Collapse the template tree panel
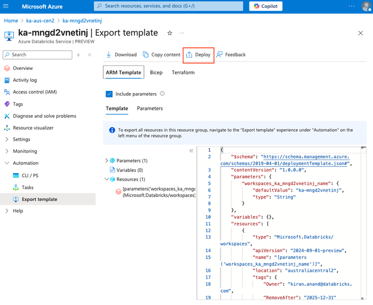The image size is (373, 305). tap(191, 151)
